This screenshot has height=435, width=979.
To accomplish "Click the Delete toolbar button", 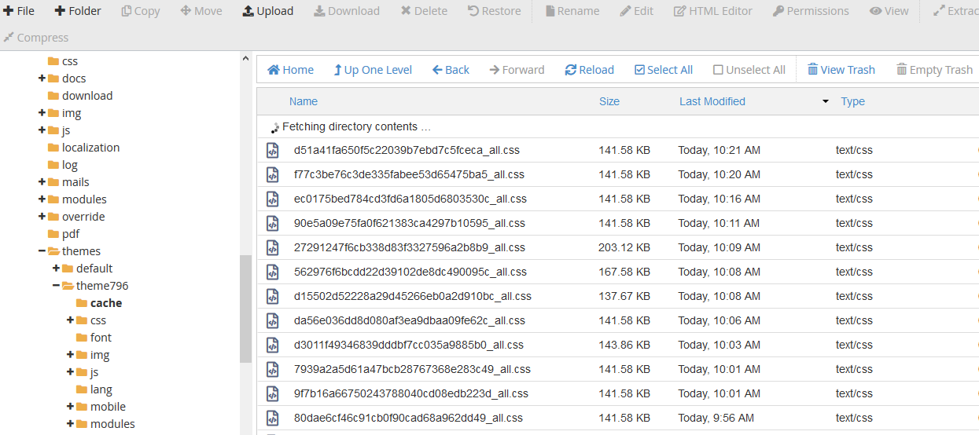I will (424, 11).
